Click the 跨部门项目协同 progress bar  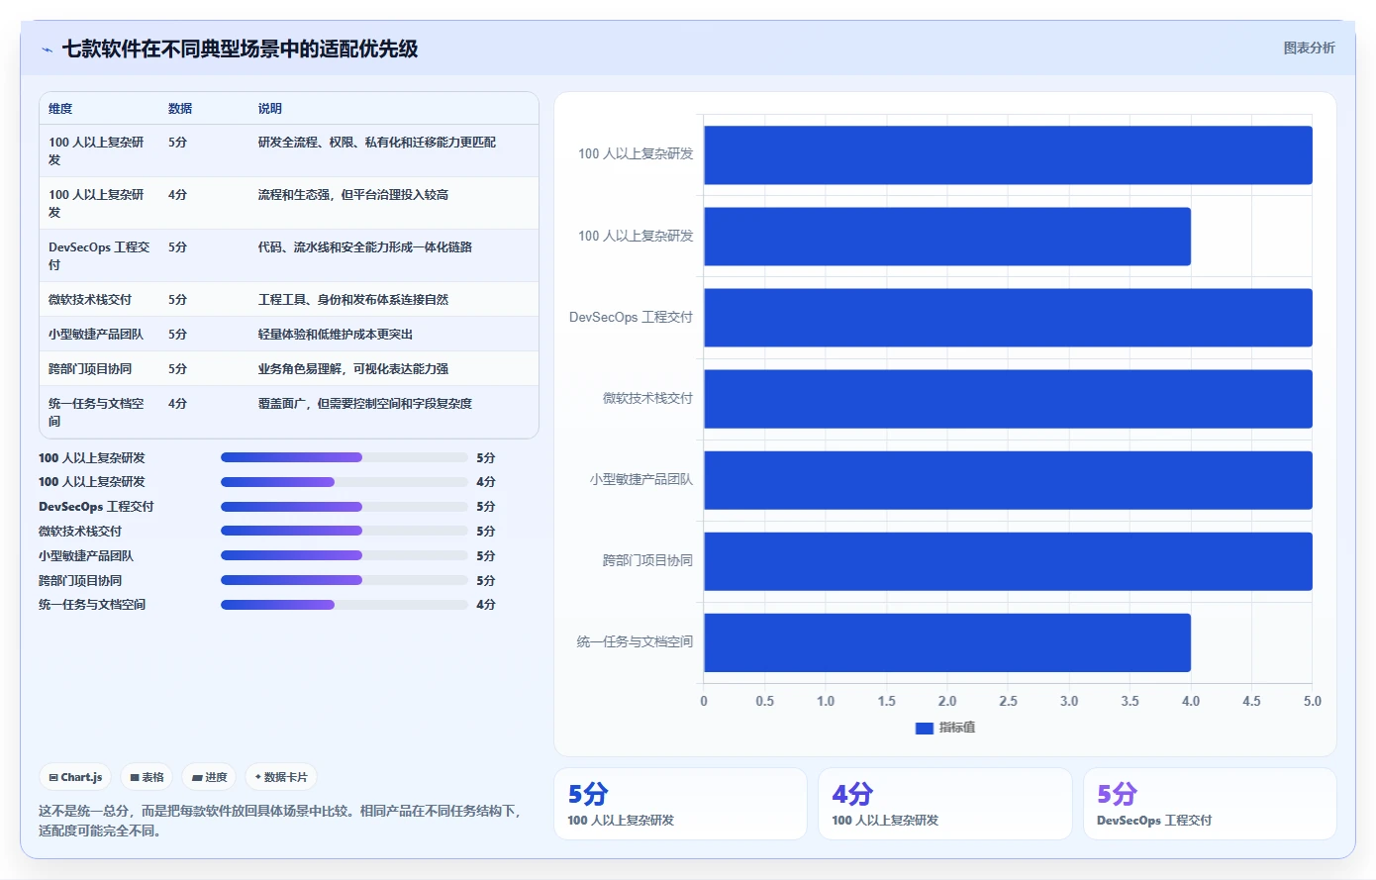[x=344, y=580]
